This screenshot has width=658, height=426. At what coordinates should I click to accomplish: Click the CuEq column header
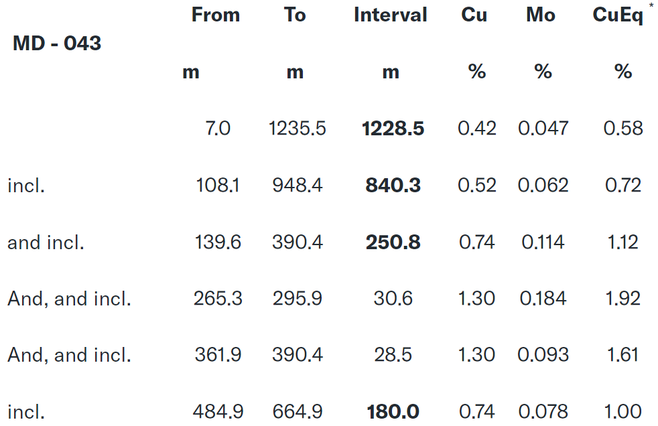pyautogui.click(x=618, y=15)
